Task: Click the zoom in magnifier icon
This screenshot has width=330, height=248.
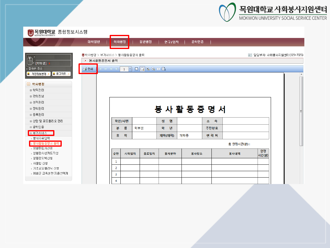Action: (x=148, y=69)
